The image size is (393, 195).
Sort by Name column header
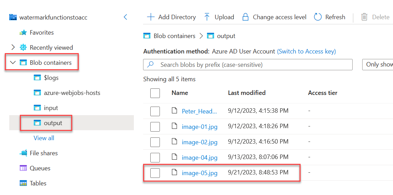click(180, 93)
